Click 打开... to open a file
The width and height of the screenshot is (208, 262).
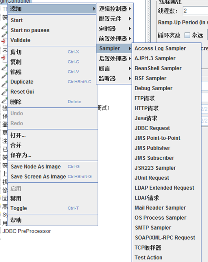[x=53, y=135]
